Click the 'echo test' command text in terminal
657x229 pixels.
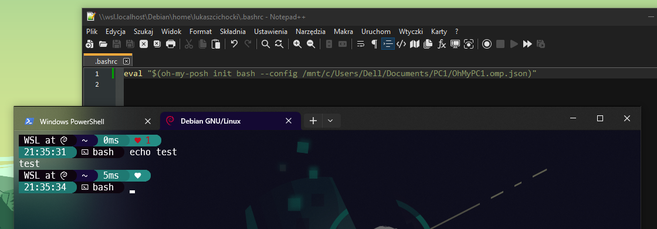coord(153,152)
